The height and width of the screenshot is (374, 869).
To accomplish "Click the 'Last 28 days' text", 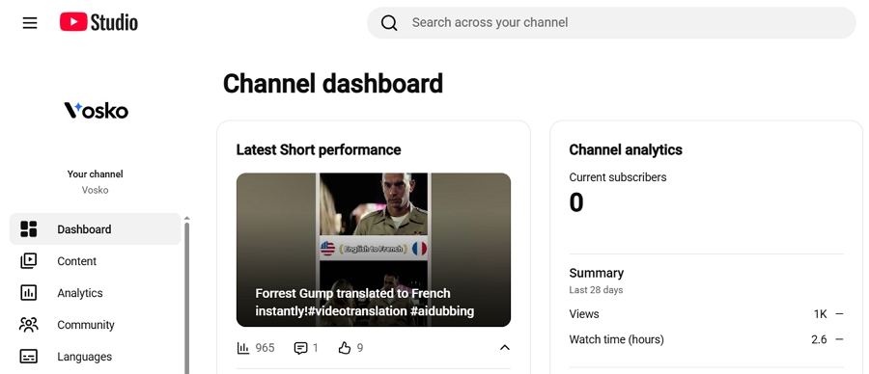I will 596,290.
